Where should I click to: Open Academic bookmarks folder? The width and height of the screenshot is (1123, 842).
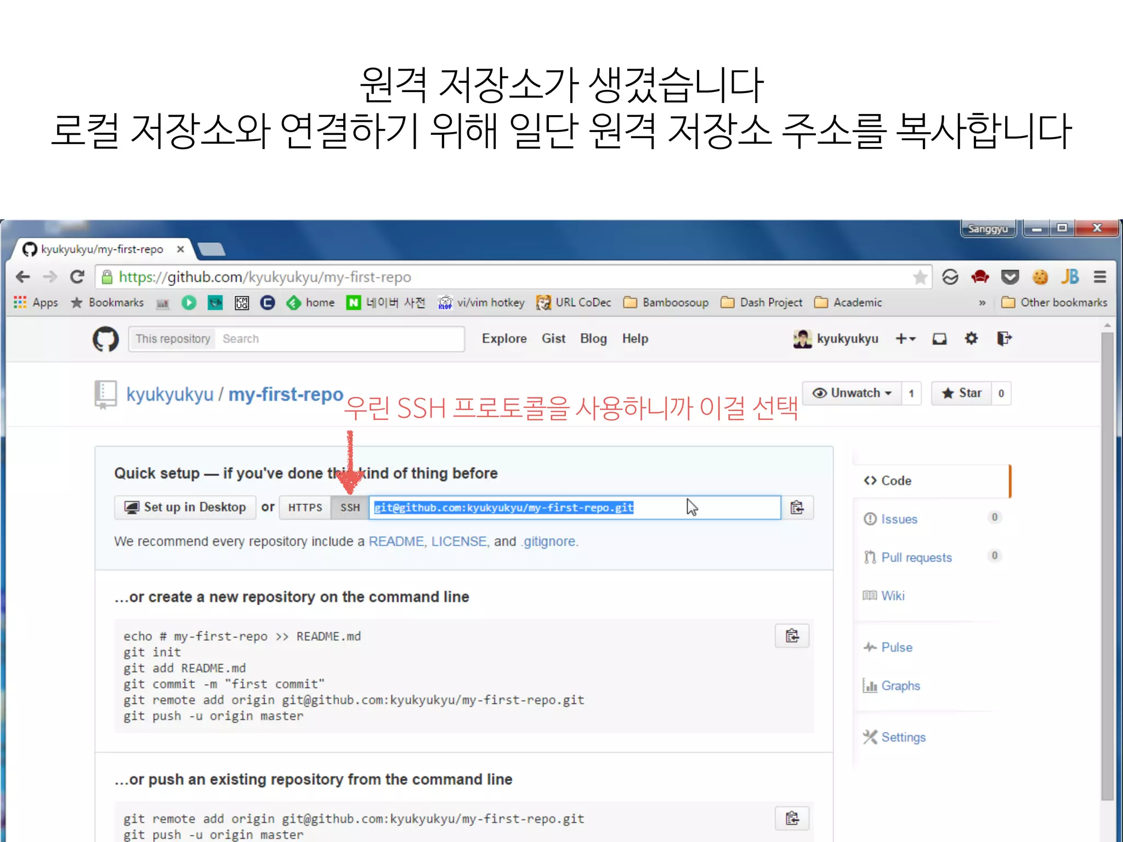[x=848, y=303]
